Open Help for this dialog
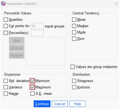Screen dimensions: 120x109 coord(77,104)
